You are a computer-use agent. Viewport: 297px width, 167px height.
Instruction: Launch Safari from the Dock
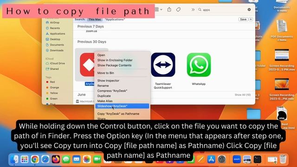point(45,160)
